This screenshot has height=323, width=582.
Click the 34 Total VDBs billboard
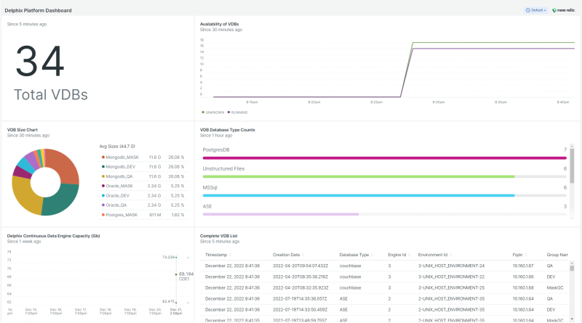coord(51,72)
